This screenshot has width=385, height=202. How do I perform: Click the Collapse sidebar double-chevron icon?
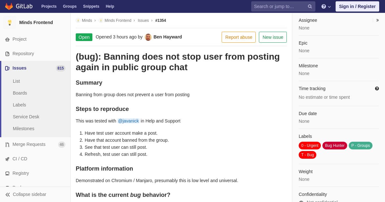pyautogui.click(x=8, y=195)
